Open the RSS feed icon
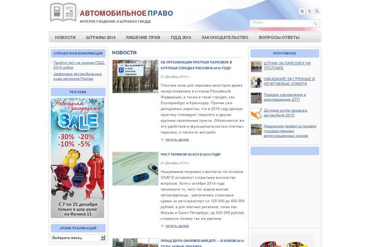This screenshot has width=370, height=247. click(317, 11)
